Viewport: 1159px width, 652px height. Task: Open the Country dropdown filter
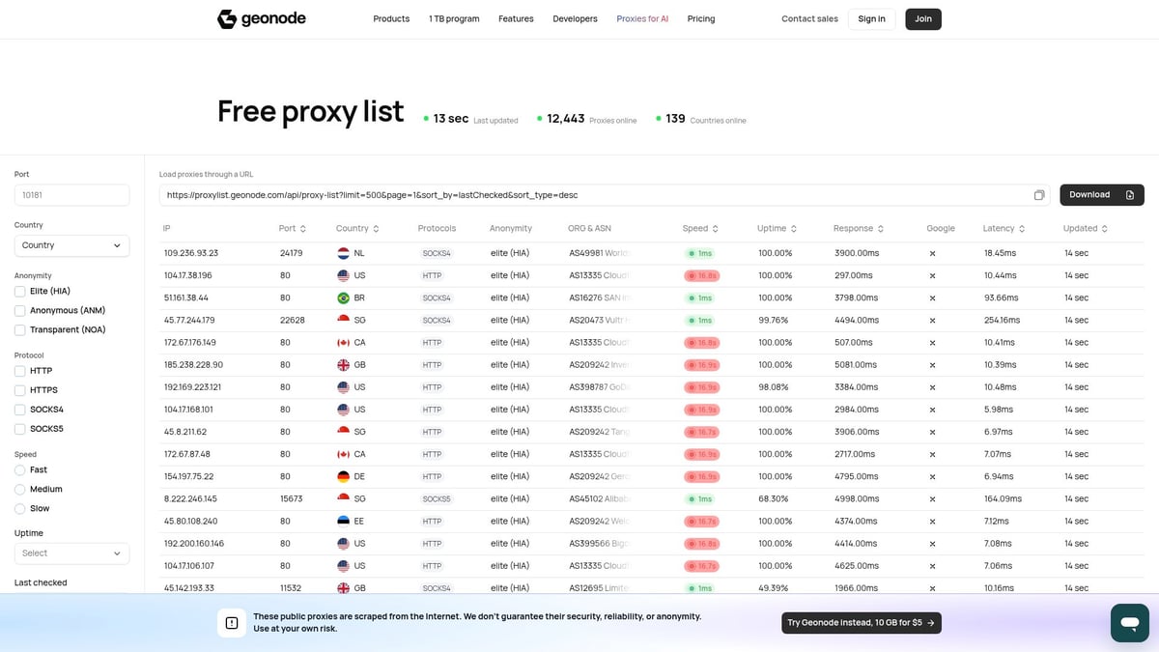[x=71, y=245]
